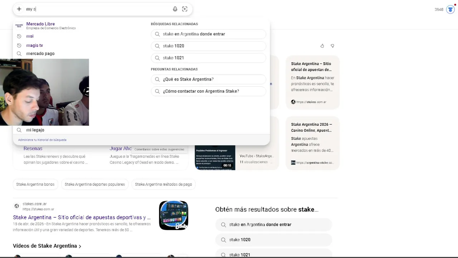This screenshot has width=458, height=258.
Task: Open YouTube › StakeArge... video source
Action: 256,156
